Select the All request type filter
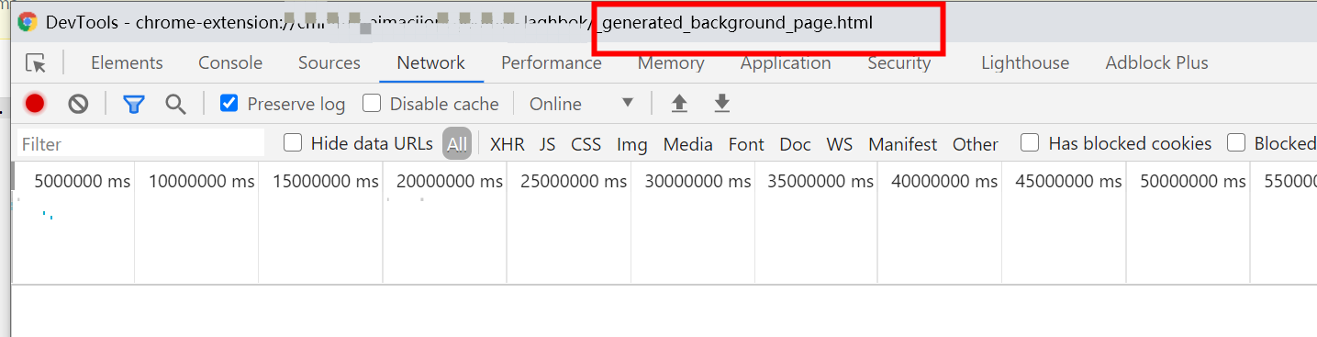This screenshot has width=1317, height=337. (457, 143)
